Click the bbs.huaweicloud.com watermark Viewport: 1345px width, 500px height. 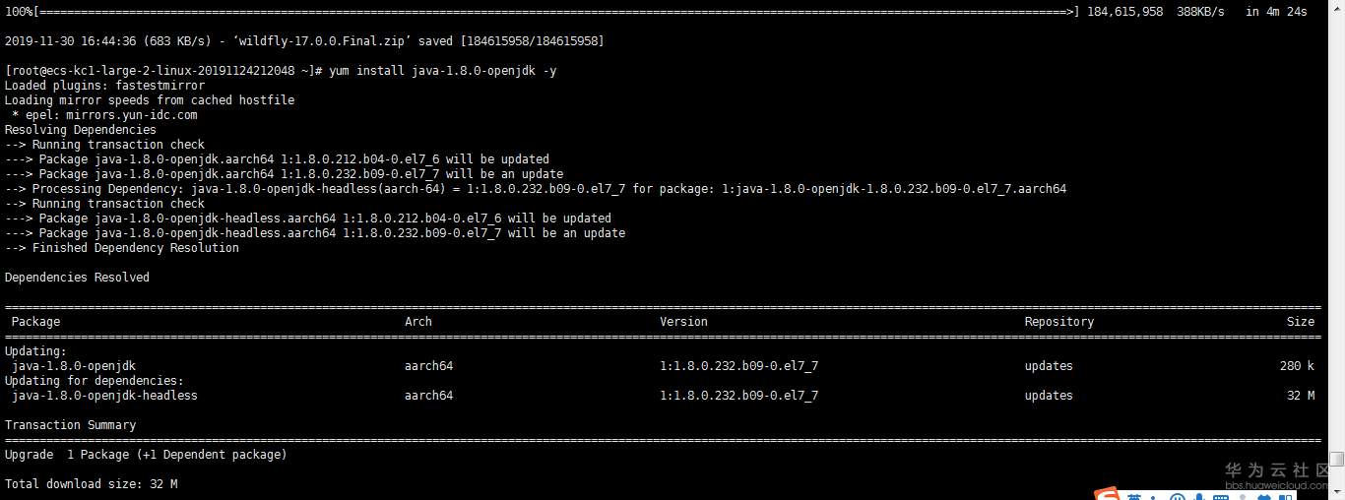(x=1277, y=485)
